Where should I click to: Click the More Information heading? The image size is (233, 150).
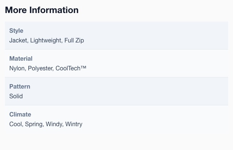[42, 10]
